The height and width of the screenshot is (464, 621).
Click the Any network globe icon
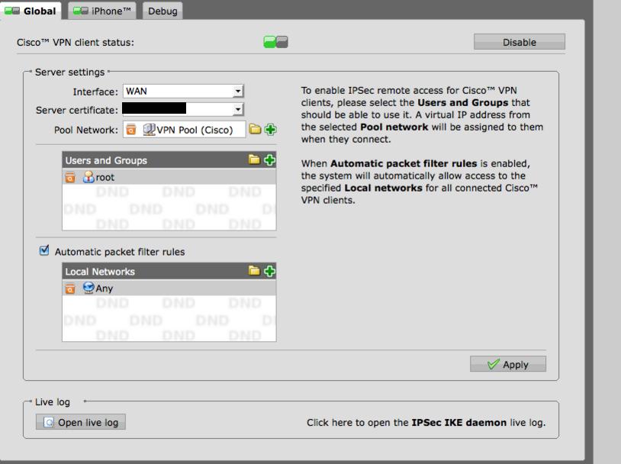[x=88, y=288]
